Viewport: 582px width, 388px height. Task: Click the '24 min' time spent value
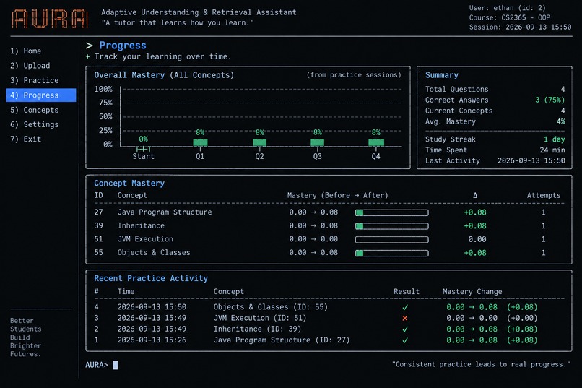(x=552, y=150)
